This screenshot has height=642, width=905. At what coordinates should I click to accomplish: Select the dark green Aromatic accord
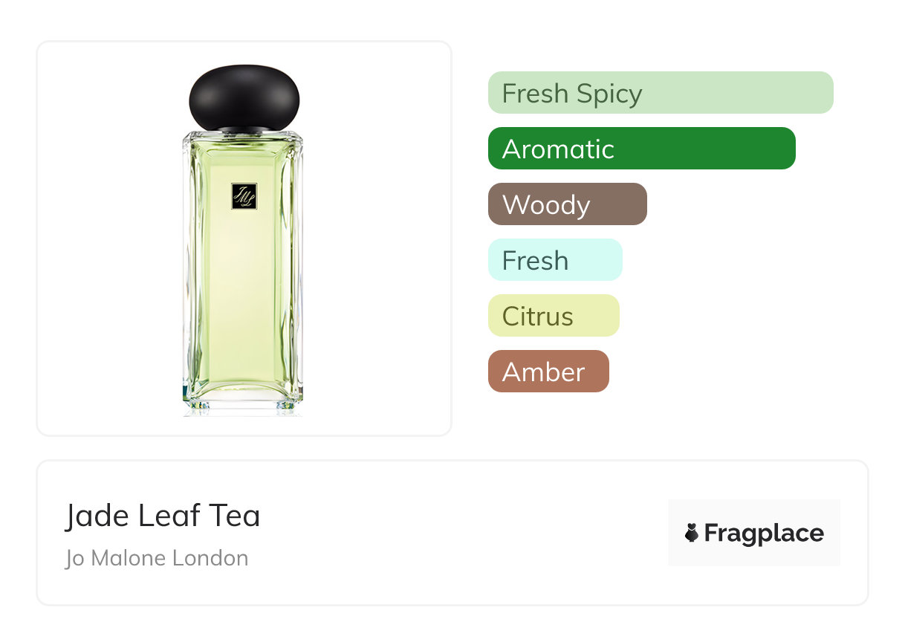641,149
